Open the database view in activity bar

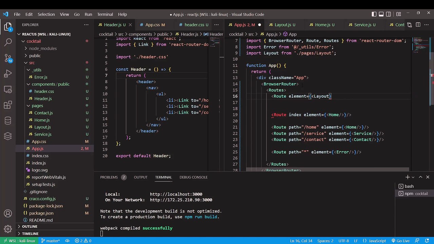pos(8,121)
